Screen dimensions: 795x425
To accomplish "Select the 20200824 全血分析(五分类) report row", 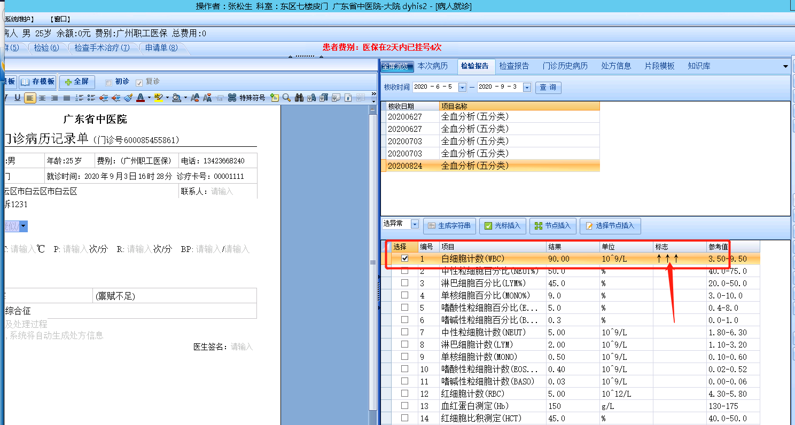I will point(490,166).
